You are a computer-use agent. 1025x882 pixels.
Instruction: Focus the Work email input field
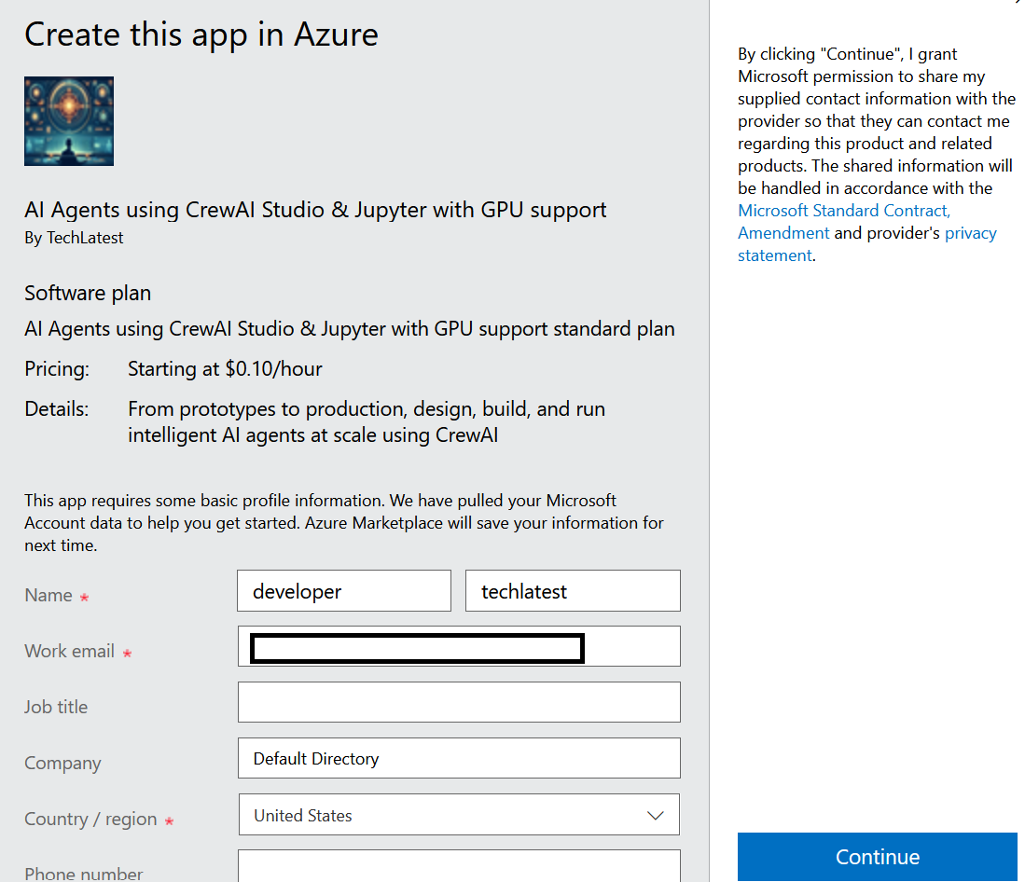(459, 646)
